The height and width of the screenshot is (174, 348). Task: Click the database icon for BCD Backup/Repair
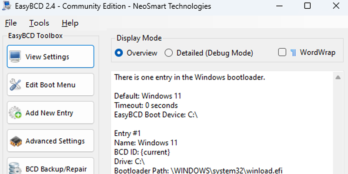pyautogui.click(x=15, y=169)
